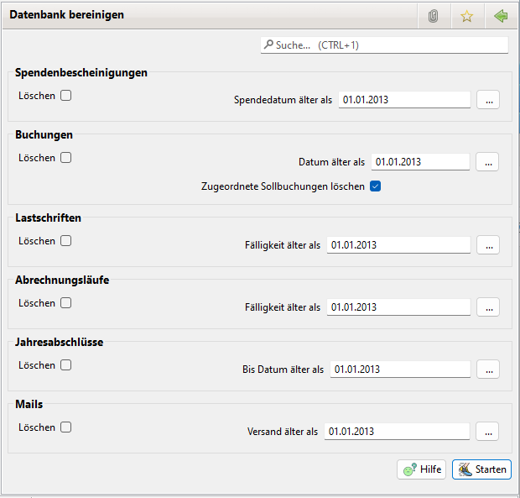Image resolution: width=520 pixels, height=498 pixels.
Task: Open date picker for Lastschriften Fälligkeit
Action: tap(488, 245)
